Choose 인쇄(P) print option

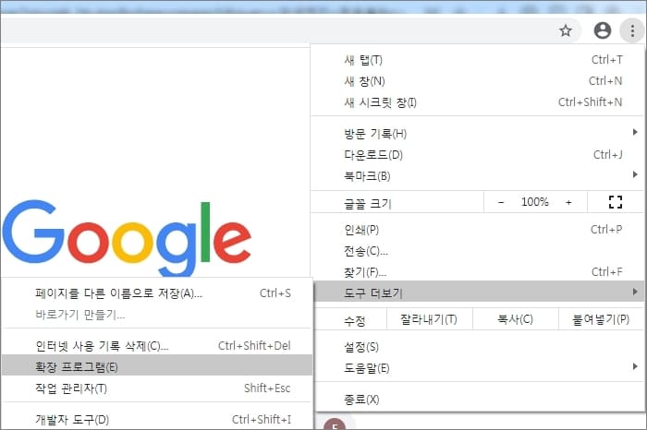[x=478, y=230]
